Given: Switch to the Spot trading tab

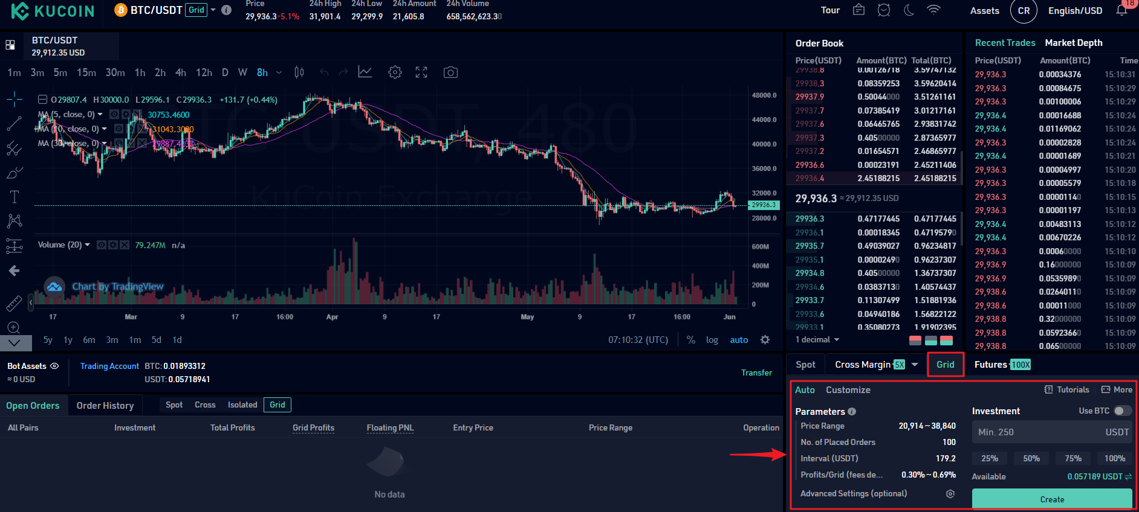Looking at the screenshot, I should pyautogui.click(x=805, y=365).
